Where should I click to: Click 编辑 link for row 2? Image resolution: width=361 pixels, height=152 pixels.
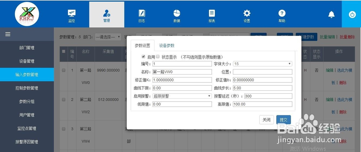[x=330, y=100]
